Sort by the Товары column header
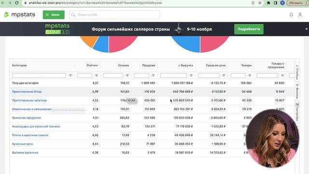Image resolution: width=309 pixels, height=174 pixels. point(246,65)
